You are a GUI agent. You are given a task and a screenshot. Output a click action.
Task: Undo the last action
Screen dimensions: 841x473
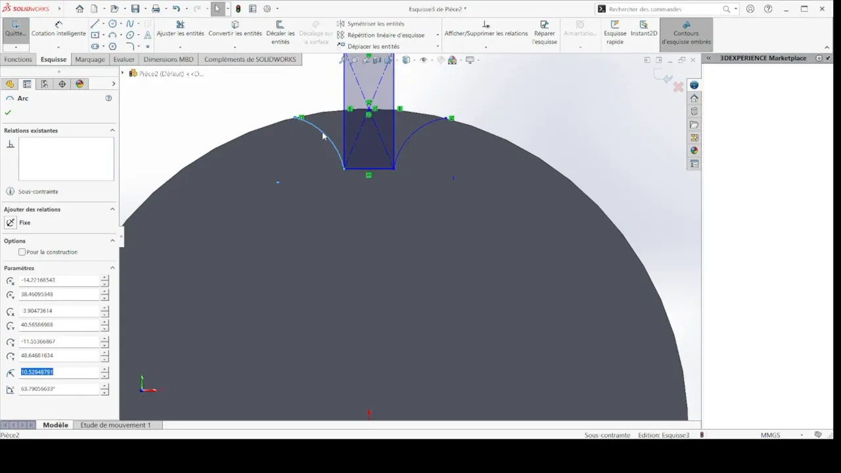(x=176, y=9)
